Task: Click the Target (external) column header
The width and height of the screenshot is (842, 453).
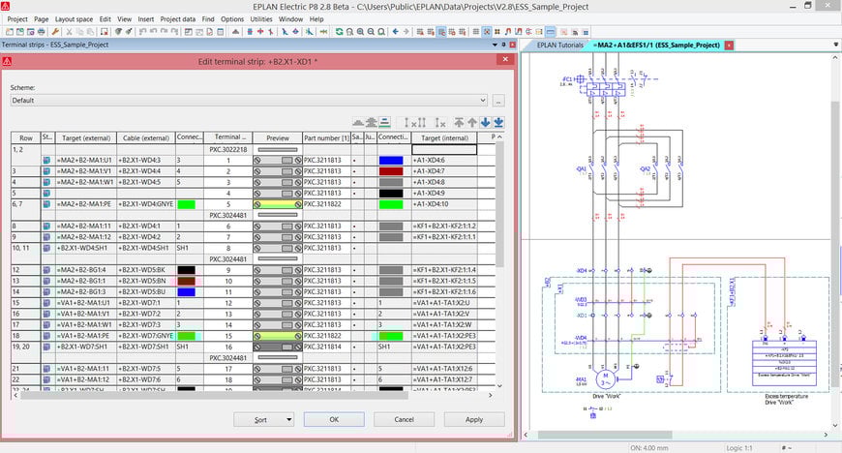Action: pyautogui.click(x=84, y=137)
